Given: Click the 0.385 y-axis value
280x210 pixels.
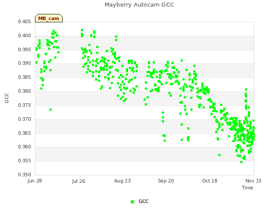Looking at the screenshot, I should pyautogui.click(x=24, y=77).
